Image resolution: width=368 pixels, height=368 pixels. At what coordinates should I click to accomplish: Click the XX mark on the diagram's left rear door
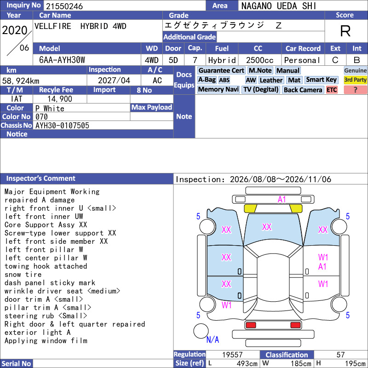(226, 284)
